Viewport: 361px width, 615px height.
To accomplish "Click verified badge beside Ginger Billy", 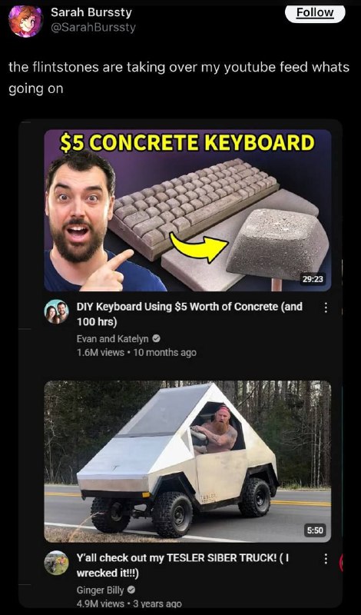I will pos(131,590).
